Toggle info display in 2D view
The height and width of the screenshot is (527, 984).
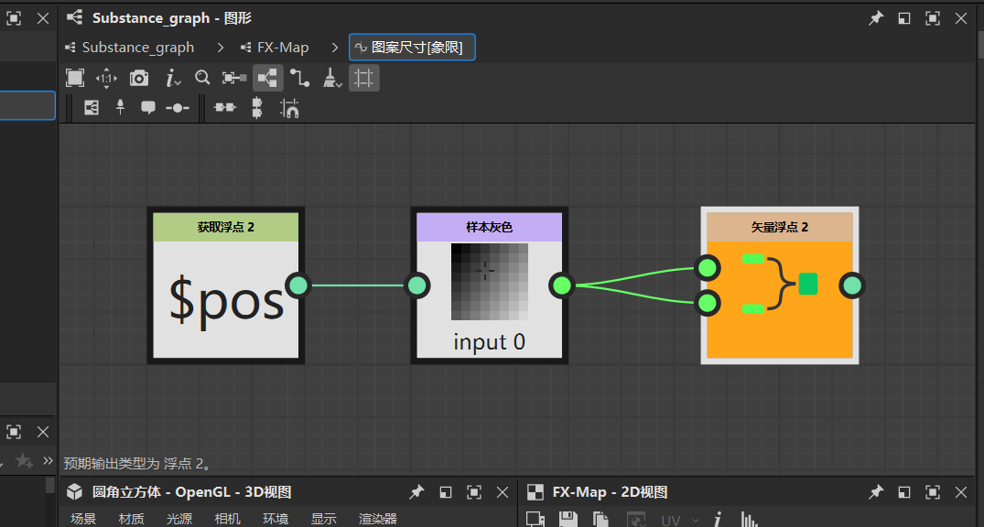coord(718,520)
